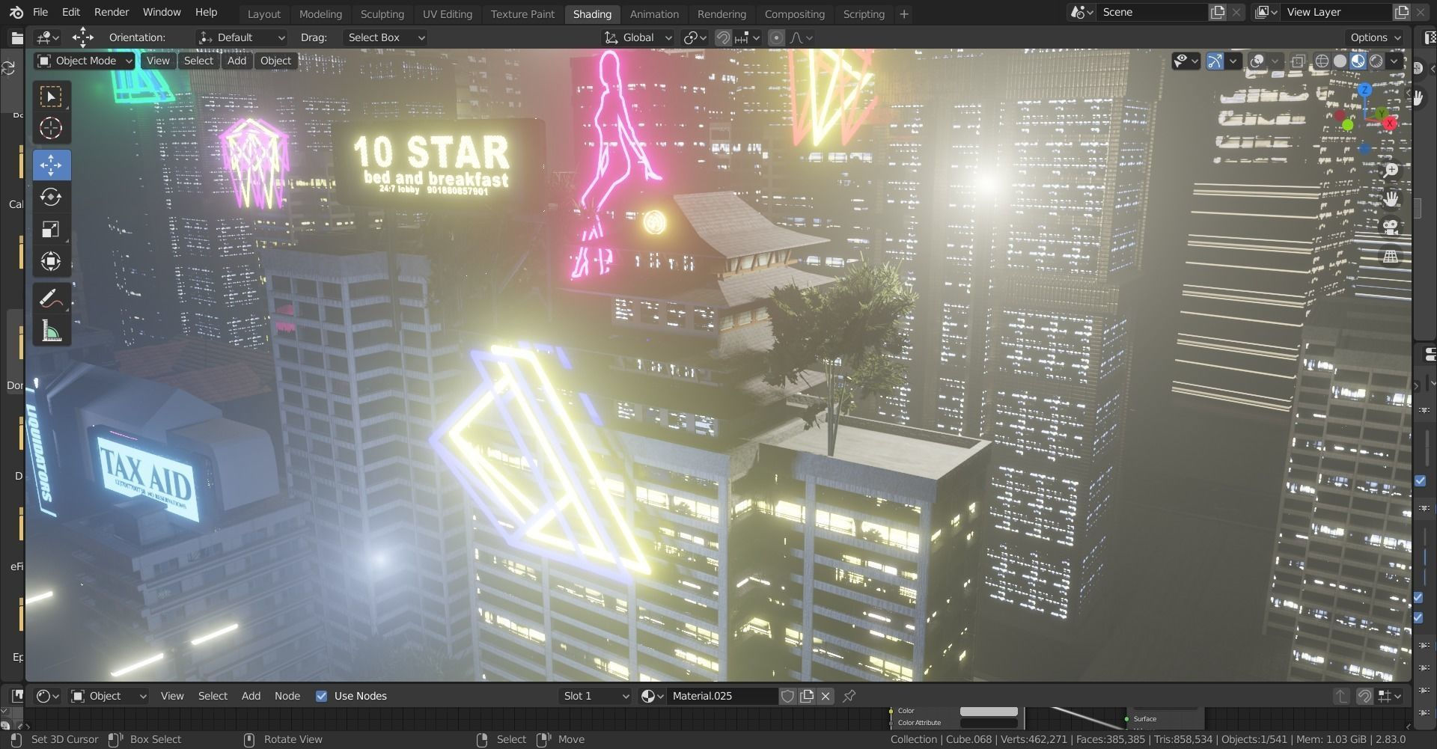Pin the node editor material
Image resolution: width=1437 pixels, height=749 pixels.
[x=849, y=696]
